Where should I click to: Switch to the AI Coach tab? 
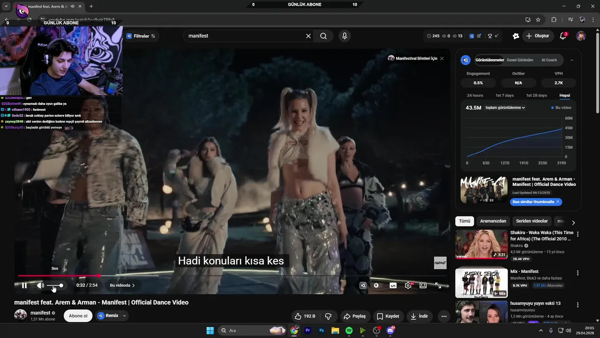click(549, 60)
